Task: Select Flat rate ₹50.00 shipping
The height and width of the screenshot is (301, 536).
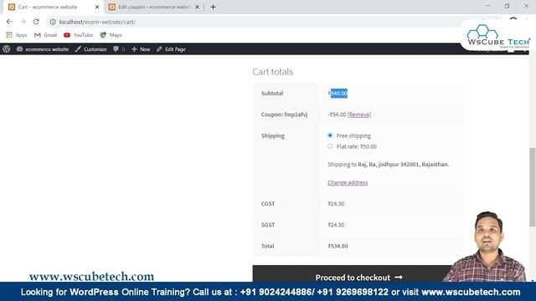Action: tap(330, 146)
